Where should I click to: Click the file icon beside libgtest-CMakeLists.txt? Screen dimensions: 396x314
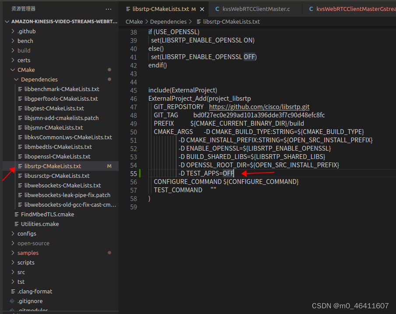20,108
